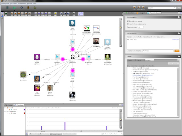Select the pin tool icon
Screen dimensions: 182x136
pyautogui.click(x=12, y=14)
